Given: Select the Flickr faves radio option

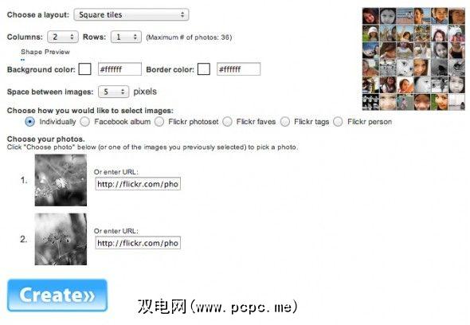Looking at the screenshot, I should pyautogui.click(x=227, y=122).
